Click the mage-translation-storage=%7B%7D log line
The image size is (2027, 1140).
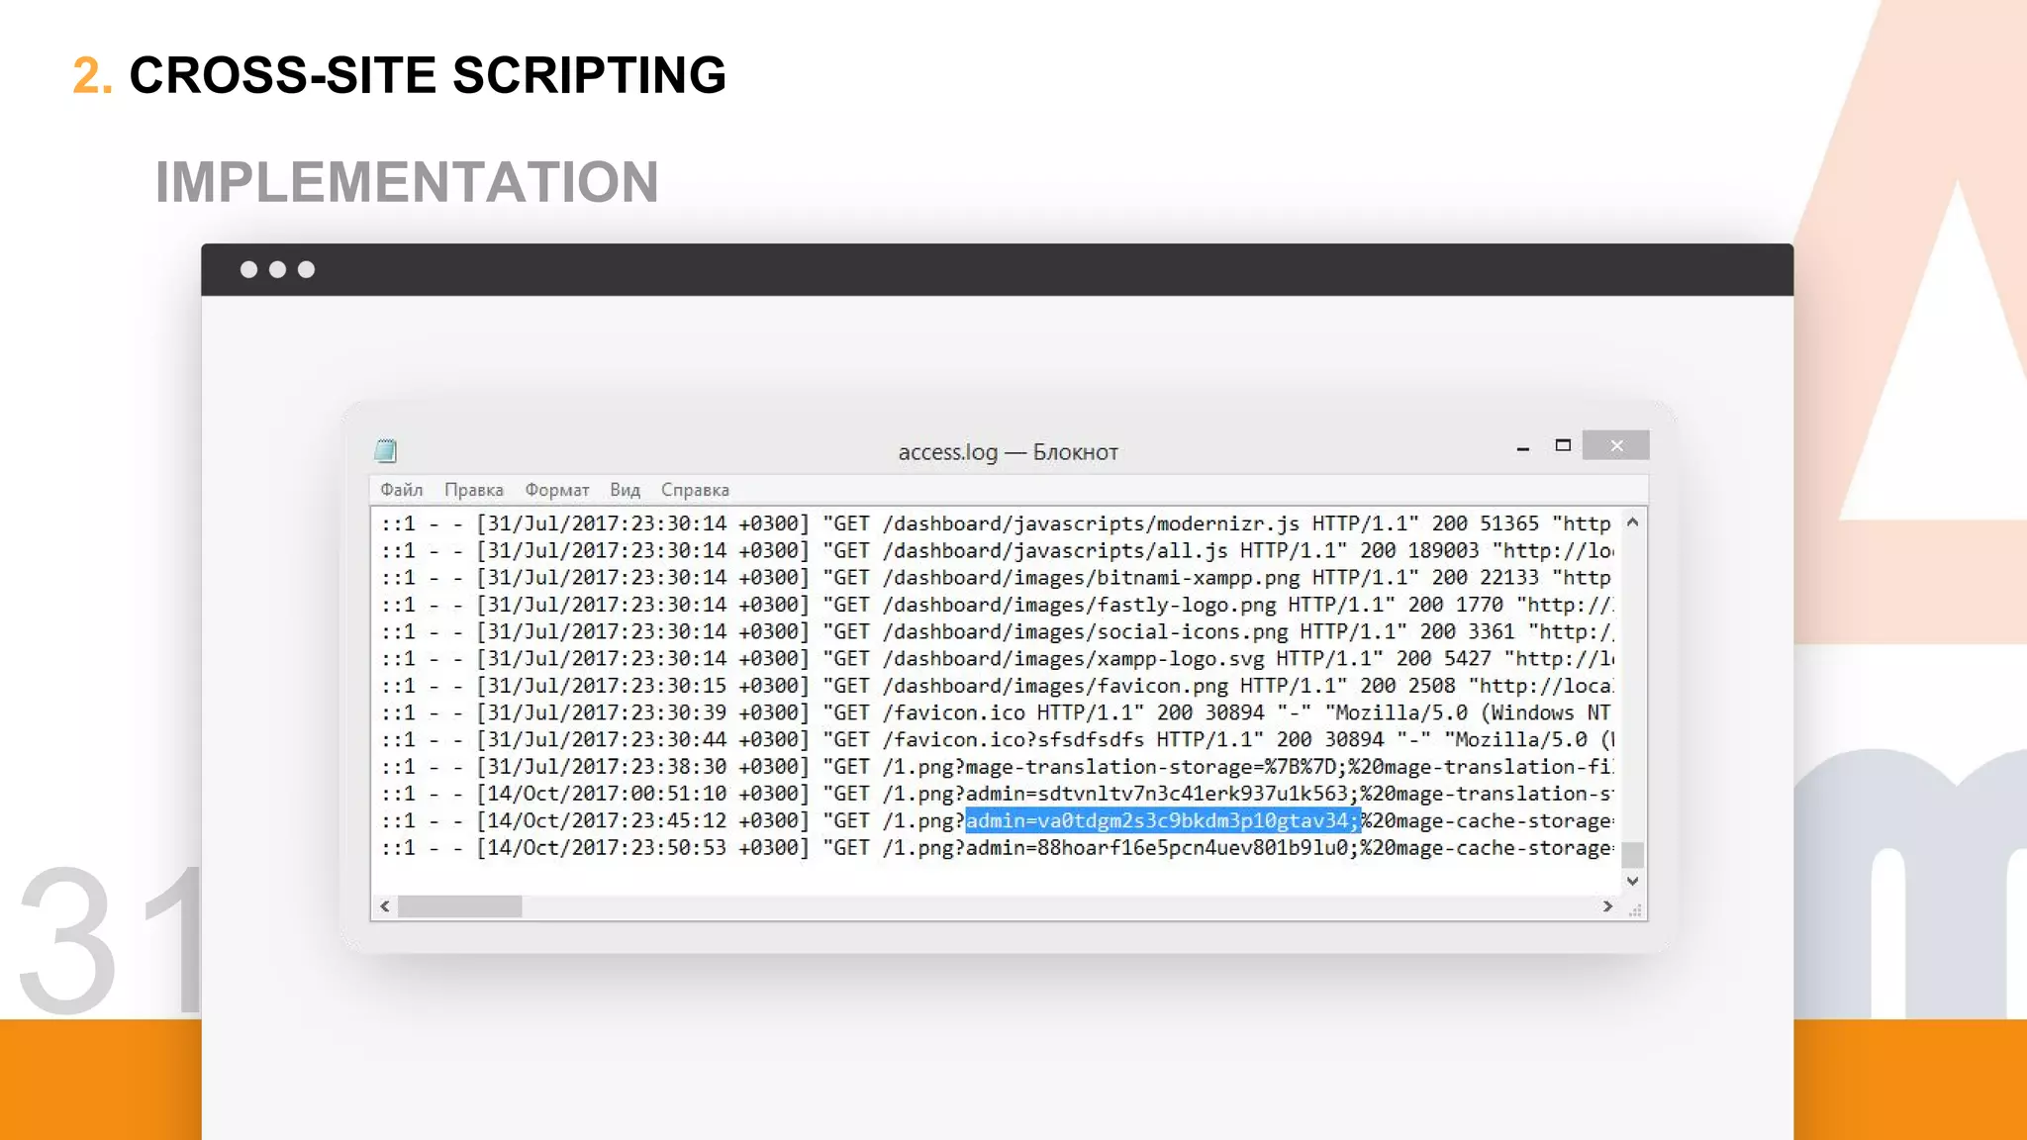pos(997,767)
